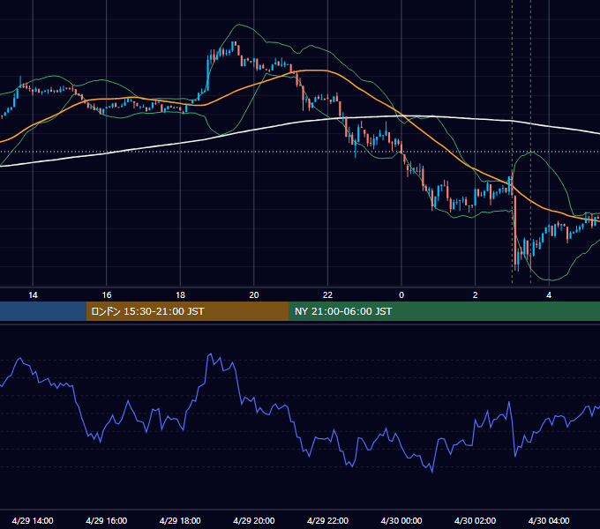The width and height of the screenshot is (600, 529).
Task: Click the 4/29 16:00 time label
Action: [x=107, y=520]
